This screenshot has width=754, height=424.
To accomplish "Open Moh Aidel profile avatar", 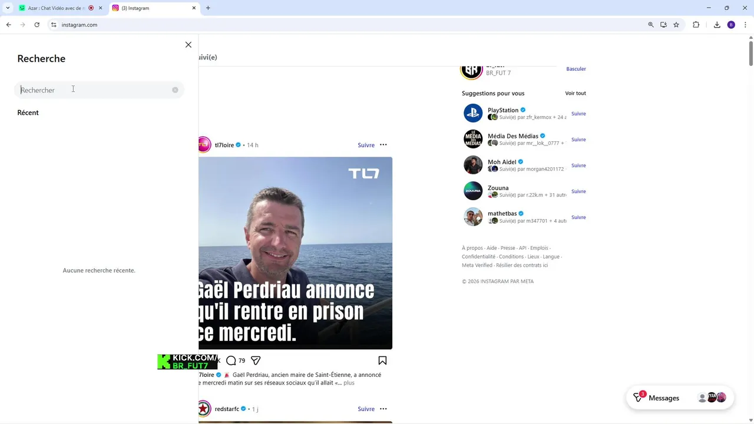I will point(473,165).
